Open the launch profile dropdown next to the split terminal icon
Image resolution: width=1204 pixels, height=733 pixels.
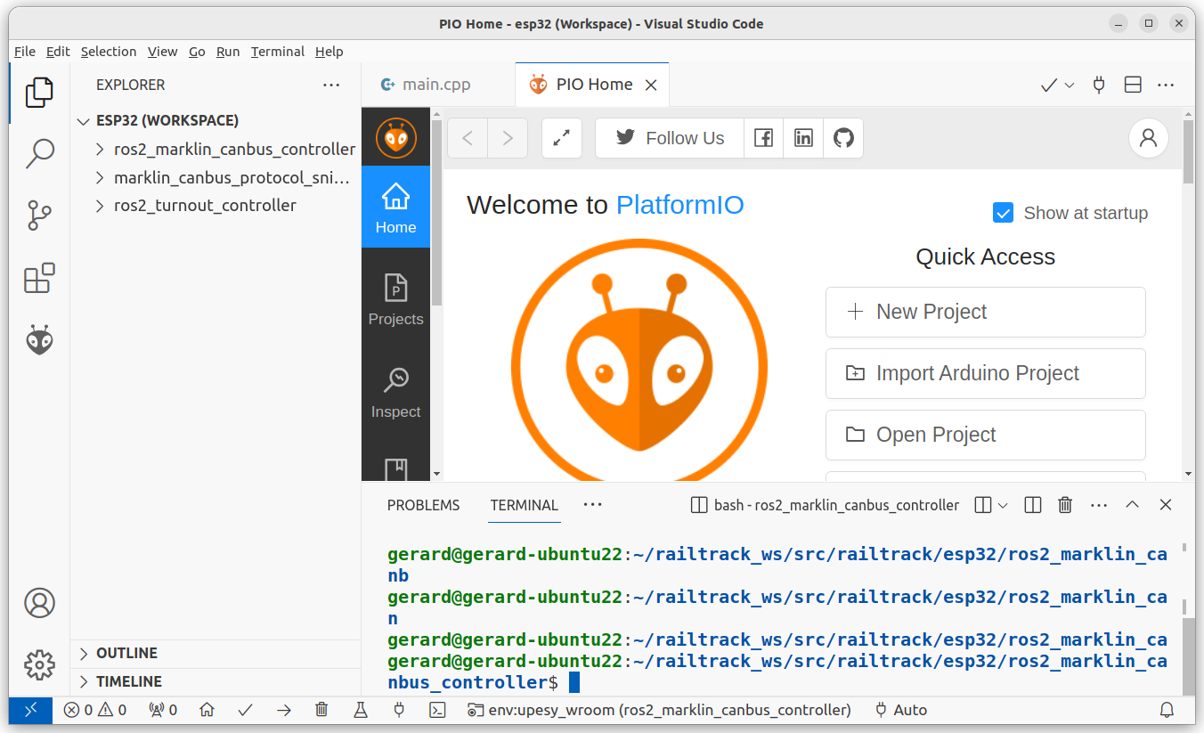point(1003,505)
